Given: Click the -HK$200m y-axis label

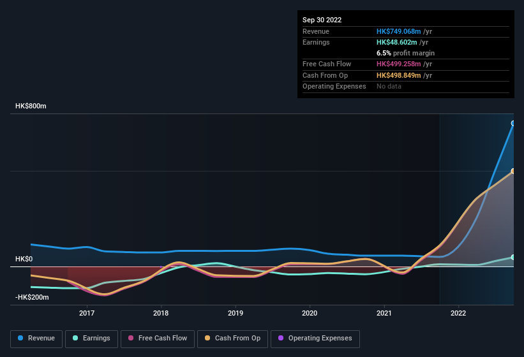Looking at the screenshot, I should pos(32,297).
